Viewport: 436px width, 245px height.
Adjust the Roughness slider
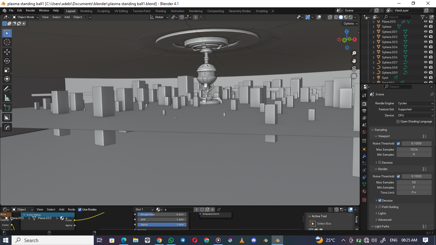(x=162, y=215)
